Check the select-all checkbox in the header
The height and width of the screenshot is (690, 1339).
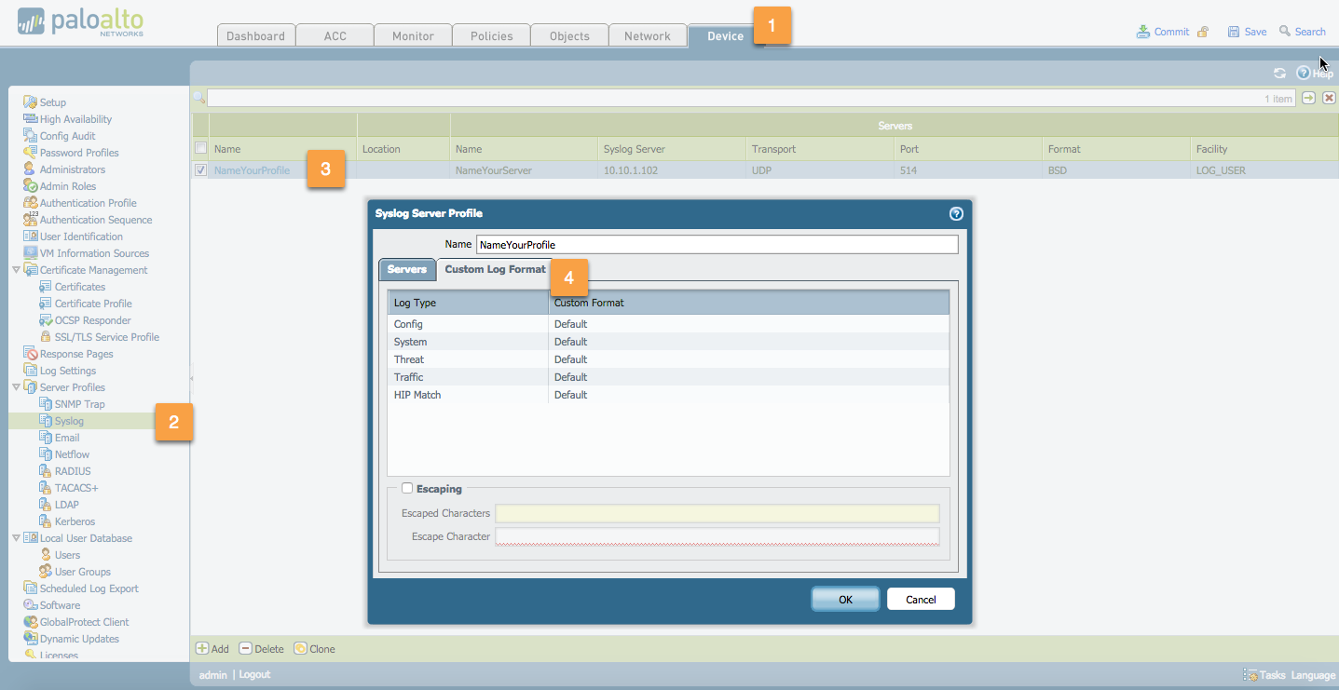coord(201,148)
